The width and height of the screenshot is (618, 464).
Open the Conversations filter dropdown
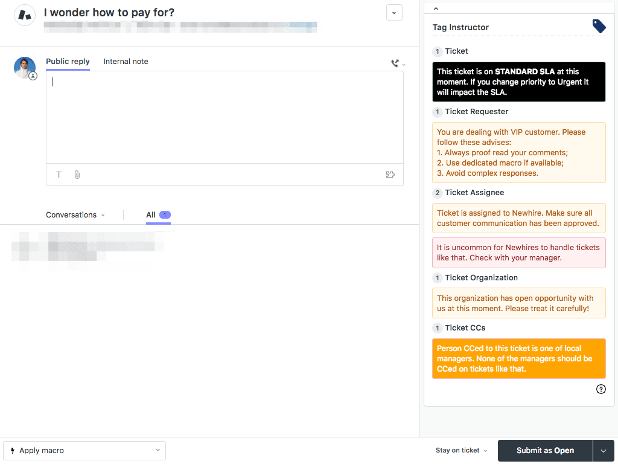click(75, 215)
